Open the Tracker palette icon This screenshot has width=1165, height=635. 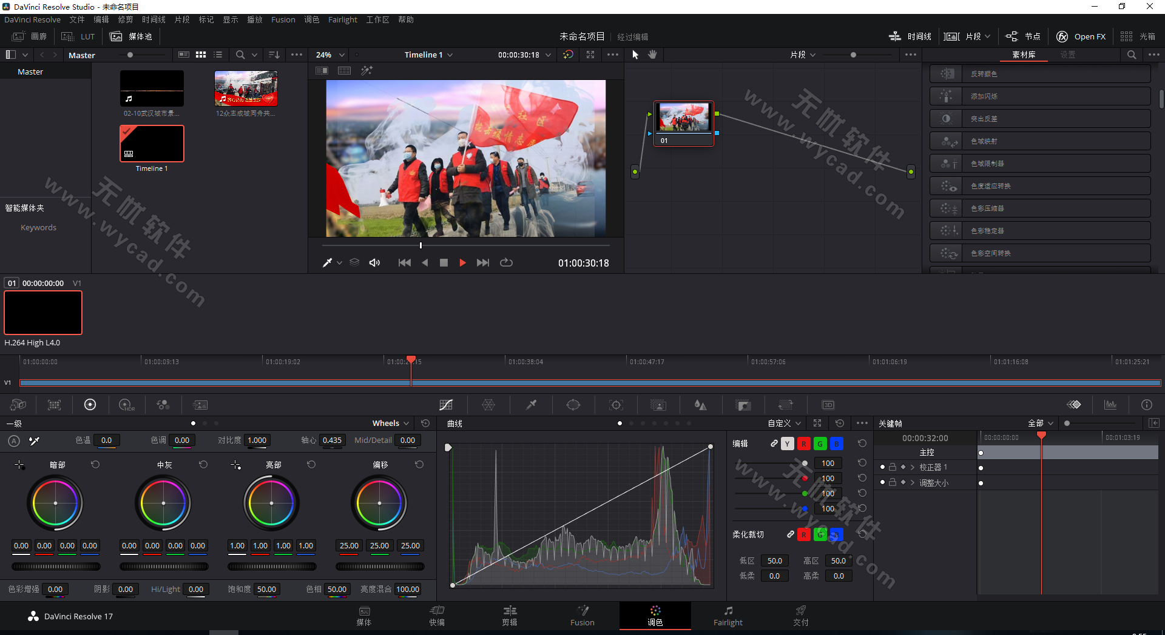pos(616,404)
